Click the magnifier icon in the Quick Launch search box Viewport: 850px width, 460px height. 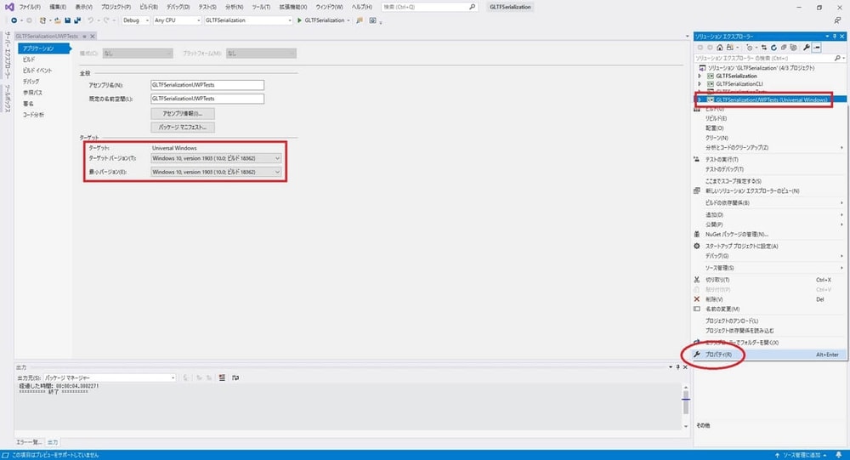pyautogui.click(x=472, y=7)
